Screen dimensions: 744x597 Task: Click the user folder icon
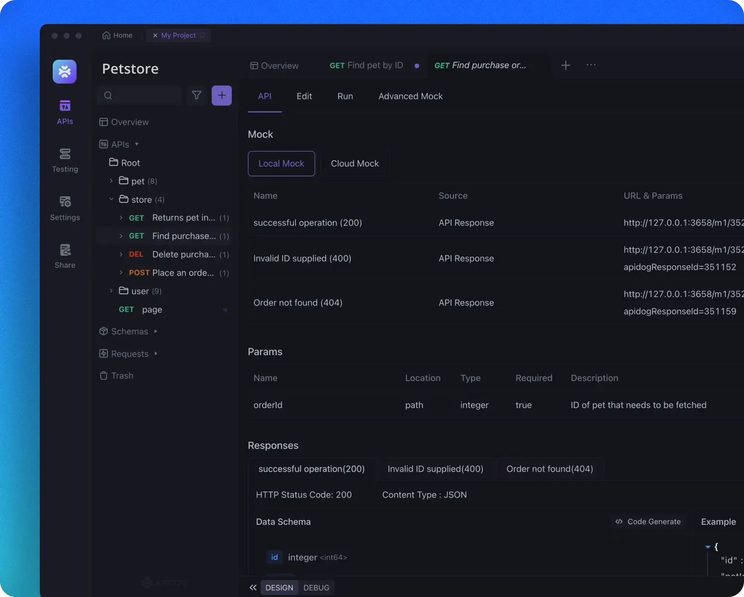coord(123,291)
